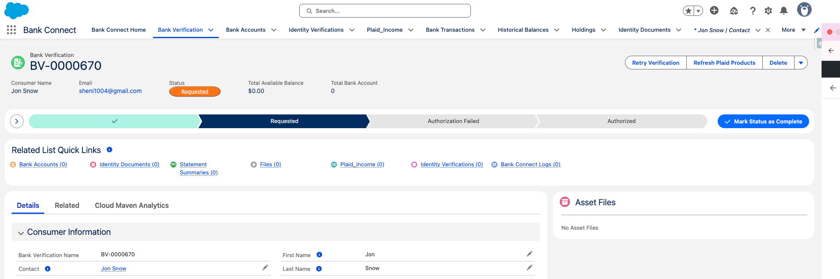Open the Help question mark icon
This screenshot has width=840, height=279.
coord(752,11)
